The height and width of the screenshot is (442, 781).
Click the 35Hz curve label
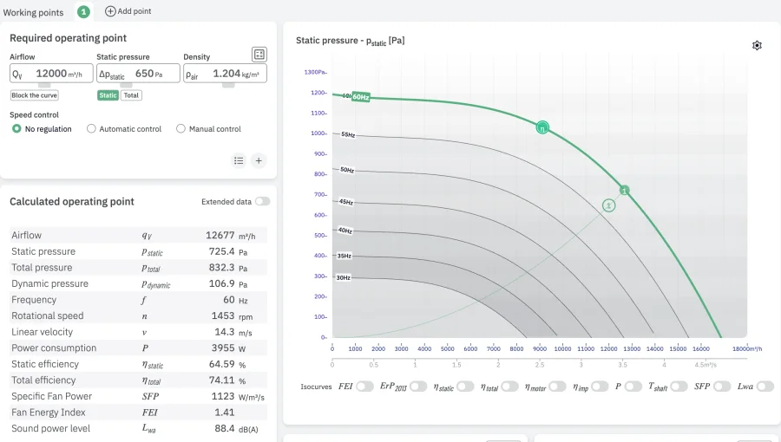[345, 256]
